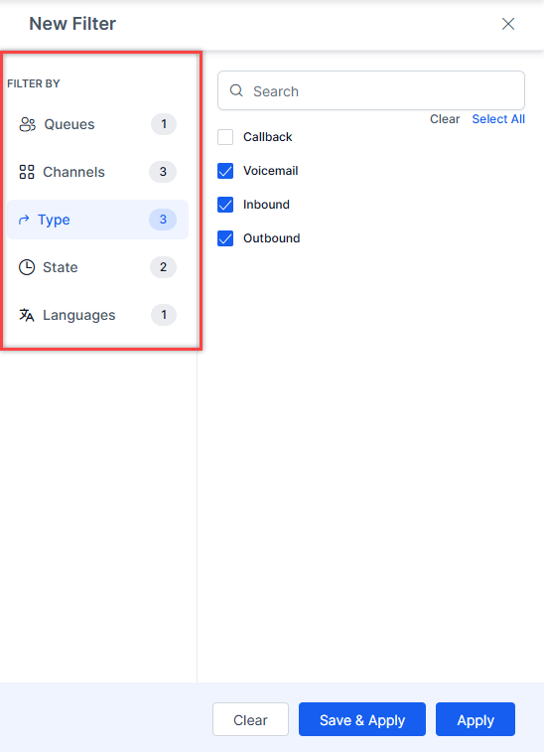Focus the Search input field
544x752 pixels.
click(371, 90)
